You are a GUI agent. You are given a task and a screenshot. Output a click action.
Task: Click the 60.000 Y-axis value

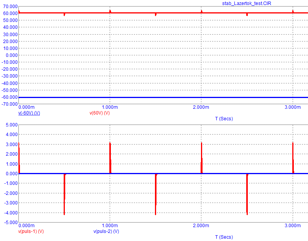point(10,13)
